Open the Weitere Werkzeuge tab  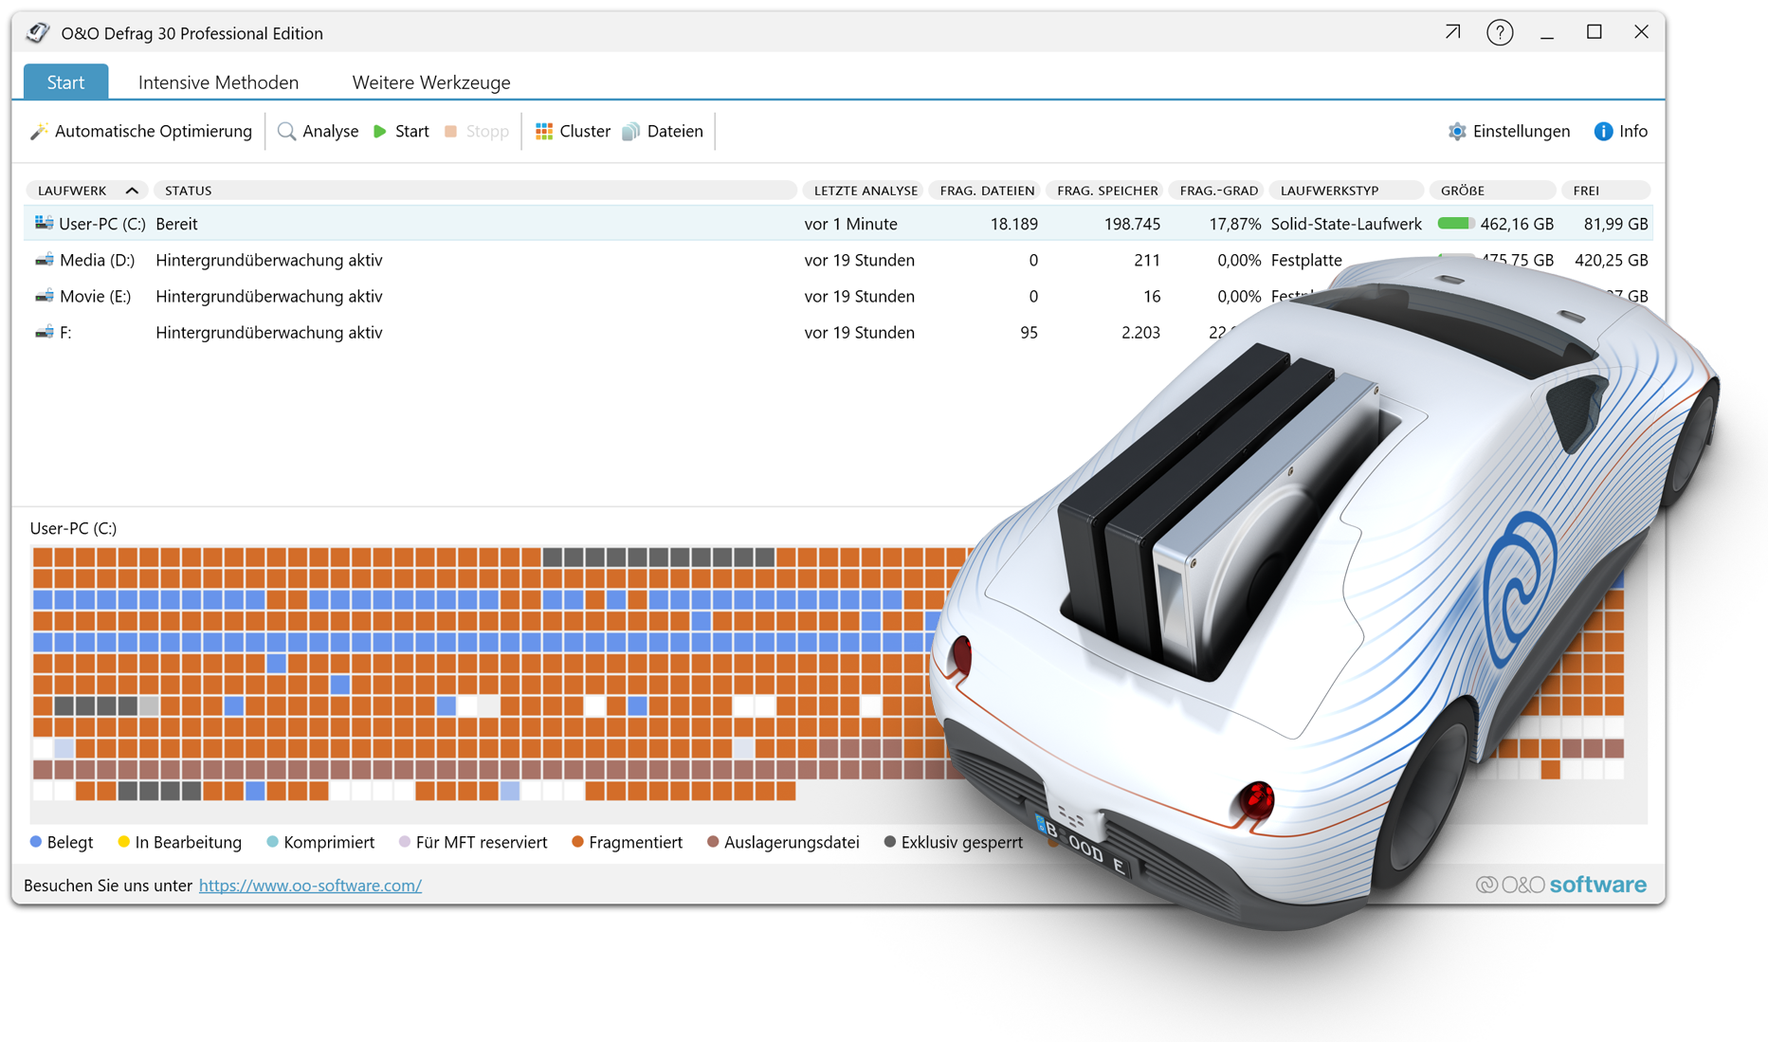[431, 82]
